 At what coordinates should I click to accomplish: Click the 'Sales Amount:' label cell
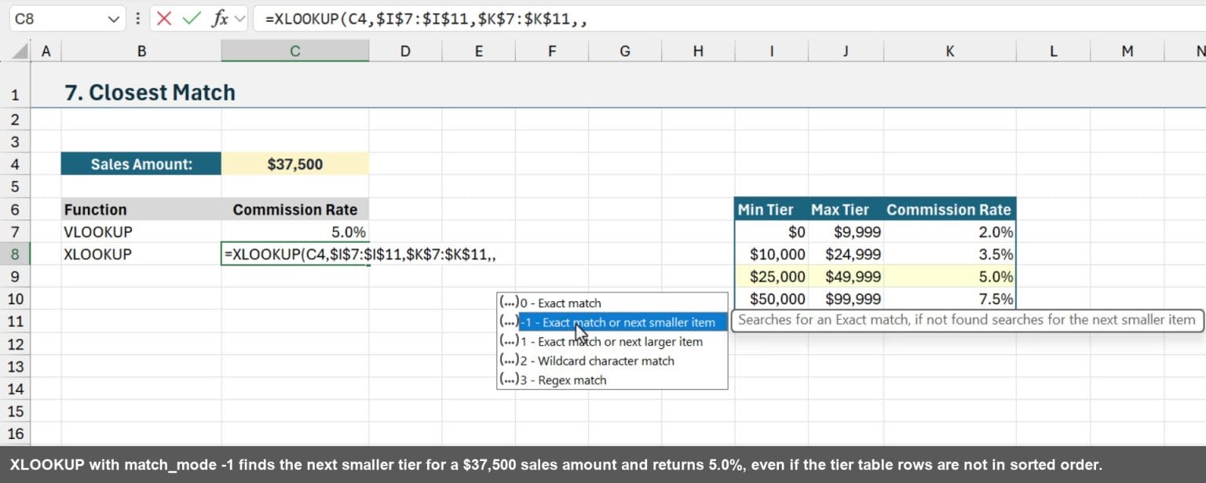point(141,164)
